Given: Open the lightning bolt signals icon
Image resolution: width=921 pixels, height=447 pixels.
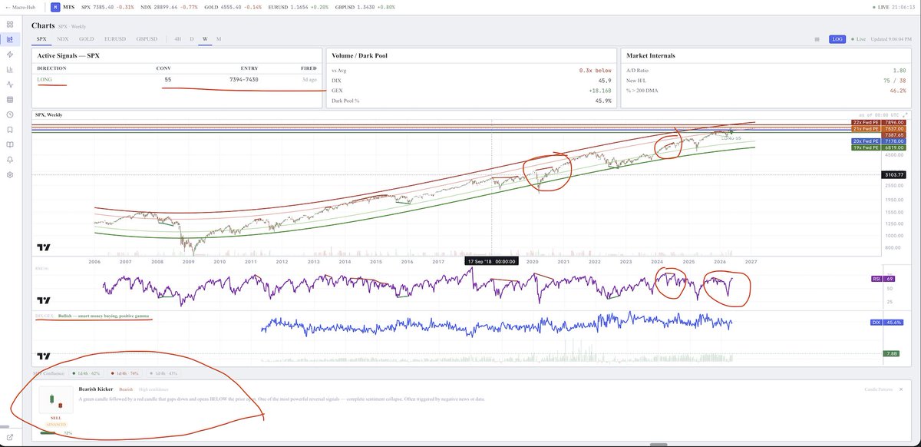Looking at the screenshot, I should 9,55.
